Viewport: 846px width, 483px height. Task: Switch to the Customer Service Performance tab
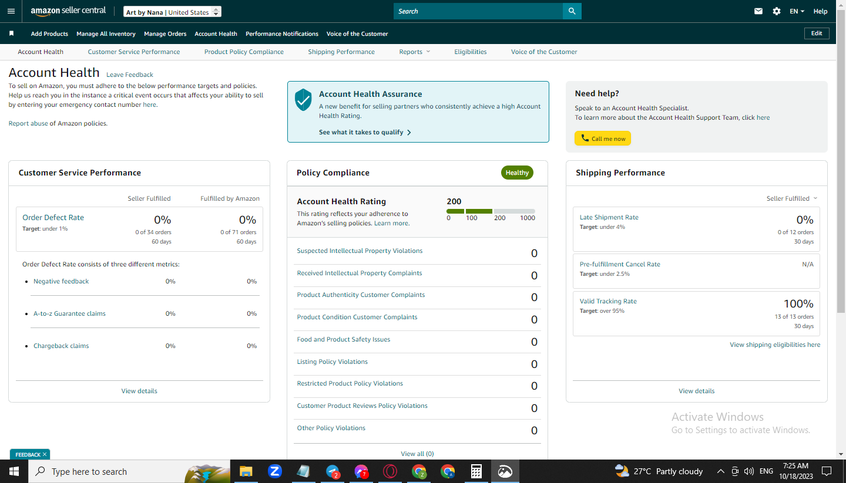click(134, 52)
